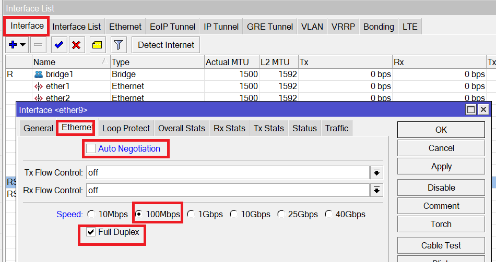Select the 1Gbps speed radio button
Image resolution: width=496 pixels, height=262 pixels.
191,214
